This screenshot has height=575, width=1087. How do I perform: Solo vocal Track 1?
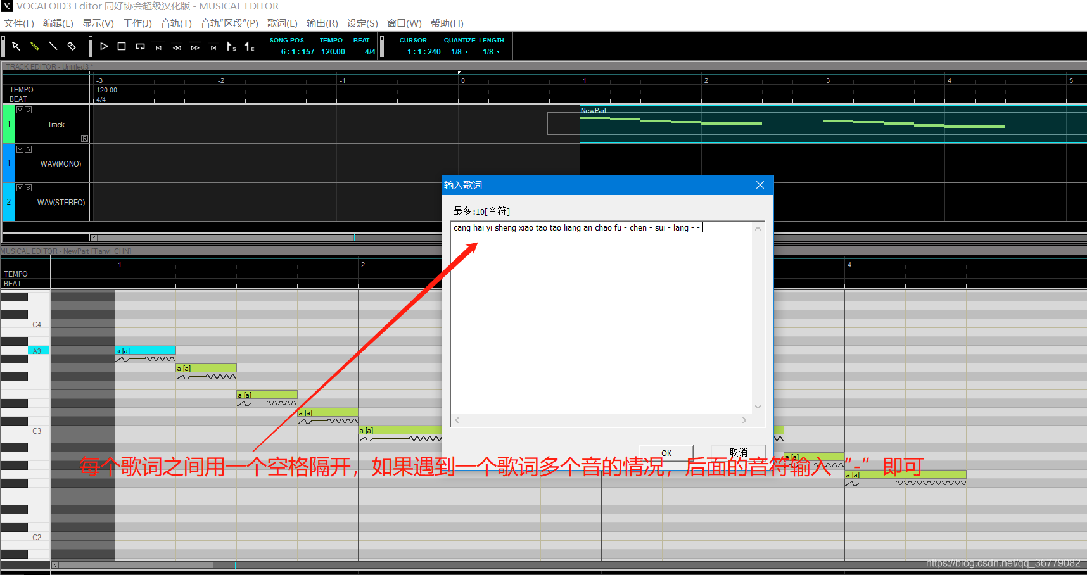point(28,110)
